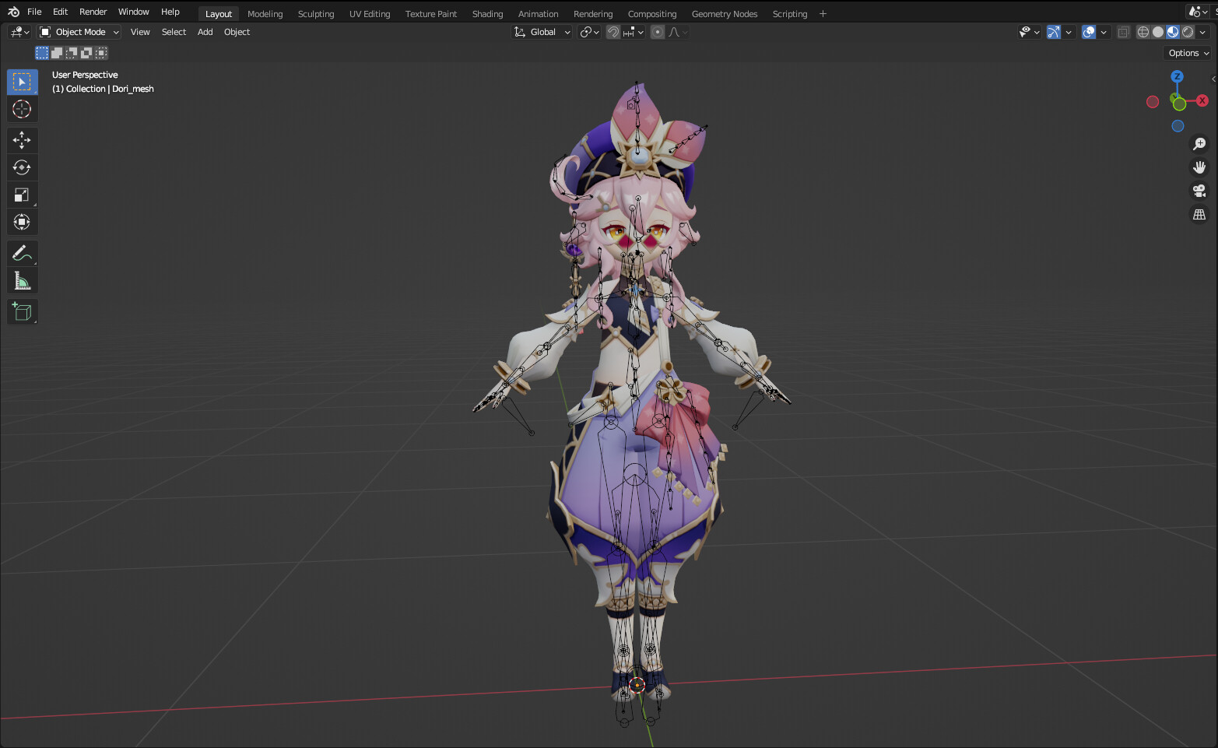Open the Object Mode dropdown

79,32
